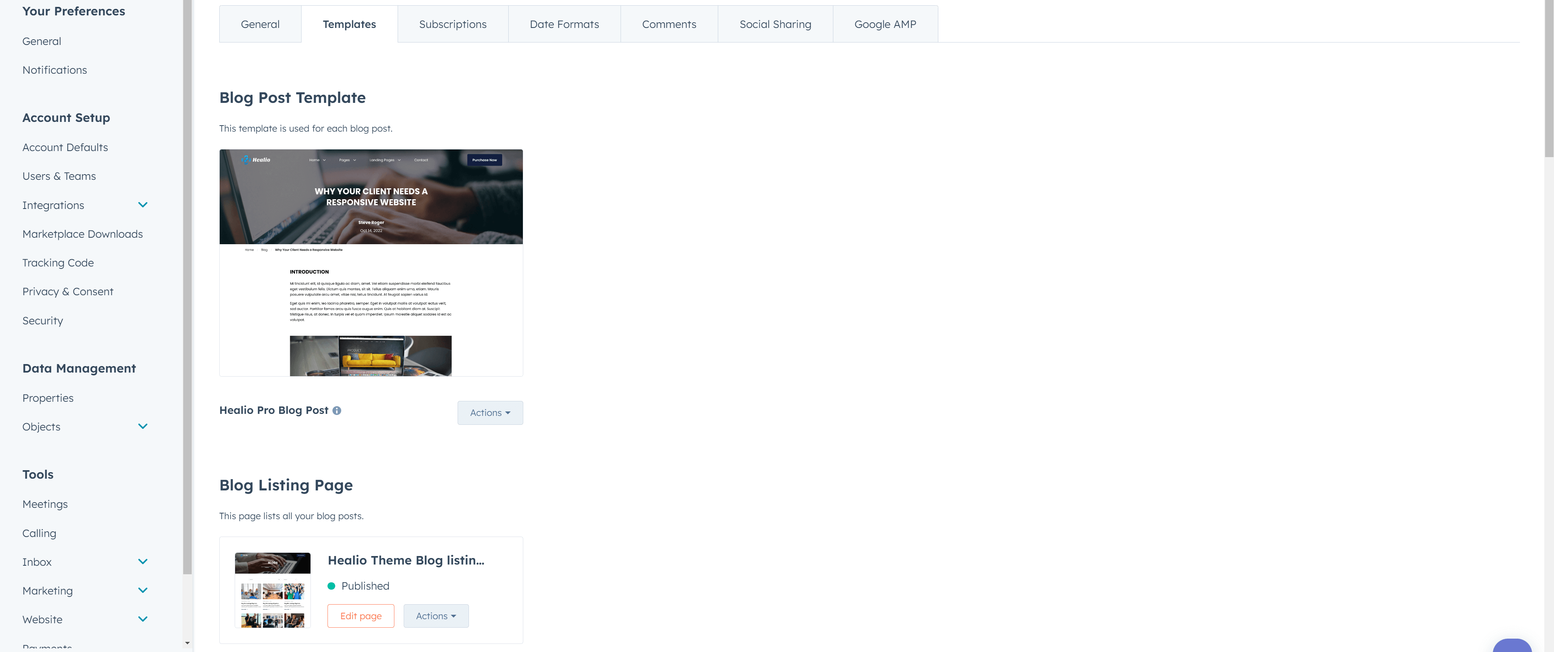Open Privacy & Consent settings

(68, 292)
